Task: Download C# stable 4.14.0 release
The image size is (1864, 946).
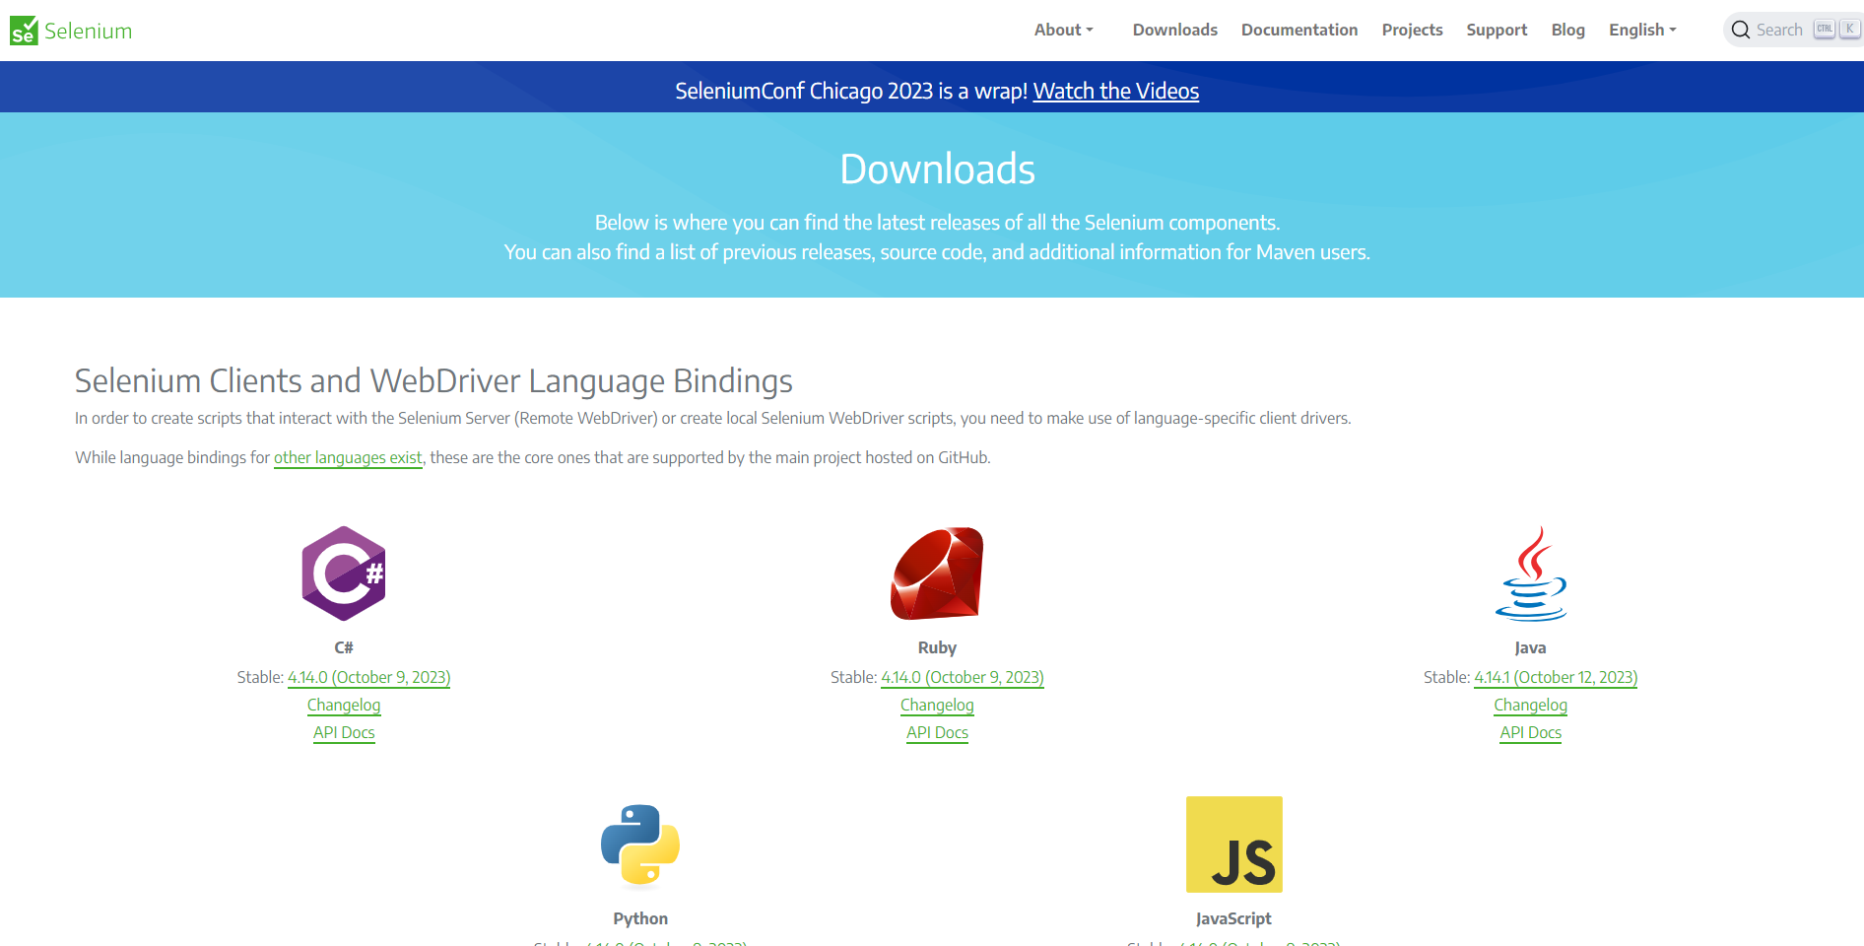Action: [368, 677]
